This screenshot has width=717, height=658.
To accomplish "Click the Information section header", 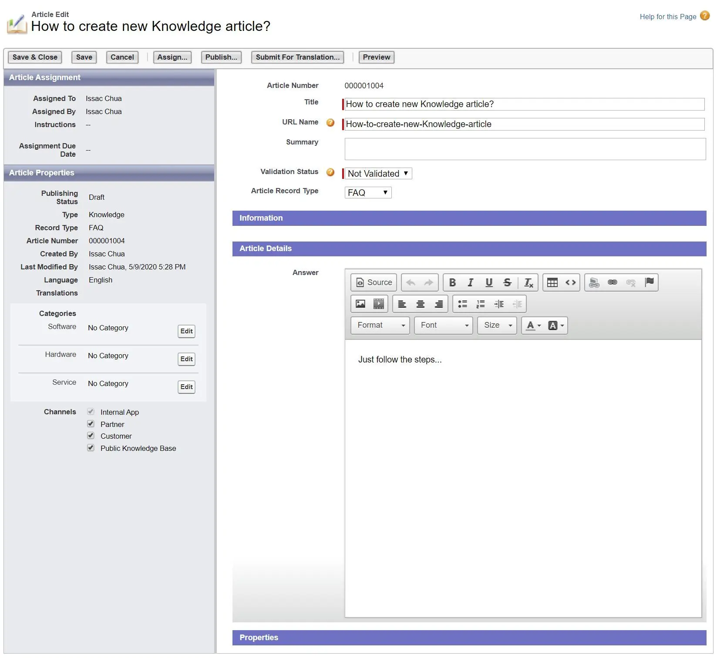I will pos(469,218).
